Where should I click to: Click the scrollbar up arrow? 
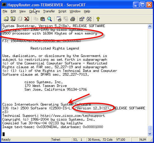point(150,26)
